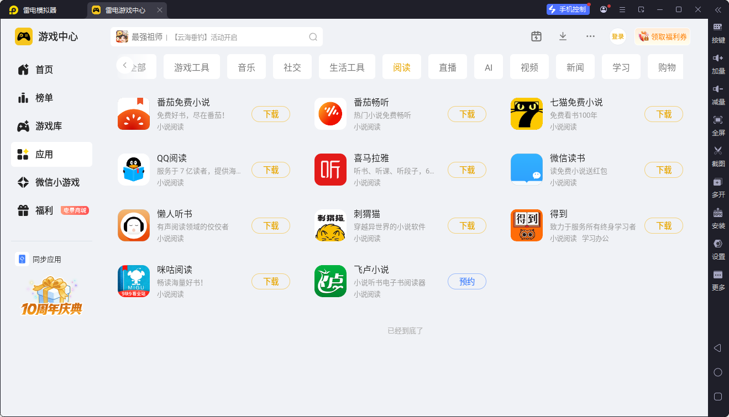
Task: Switch to the 雷电游戏中心 window tab
Action: click(128, 10)
